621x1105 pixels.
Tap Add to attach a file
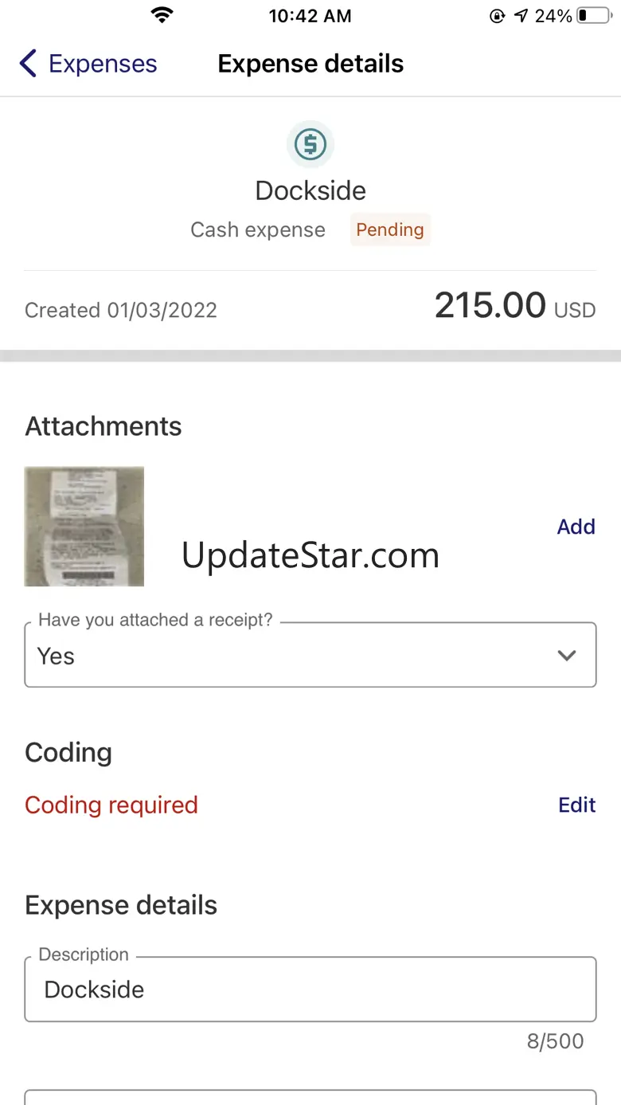pyautogui.click(x=576, y=527)
